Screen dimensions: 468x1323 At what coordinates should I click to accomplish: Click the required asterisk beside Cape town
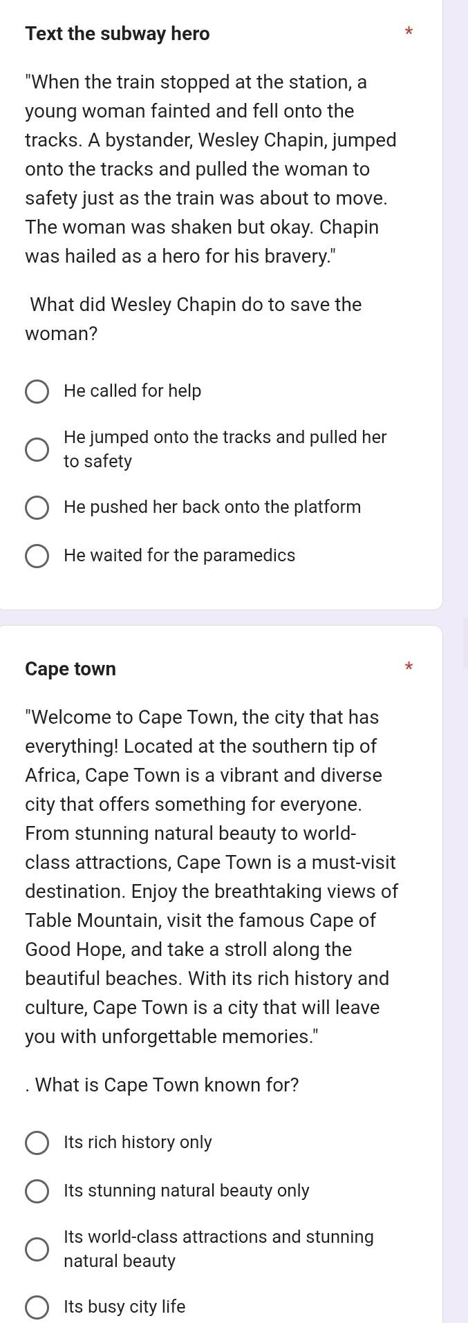pos(409,667)
